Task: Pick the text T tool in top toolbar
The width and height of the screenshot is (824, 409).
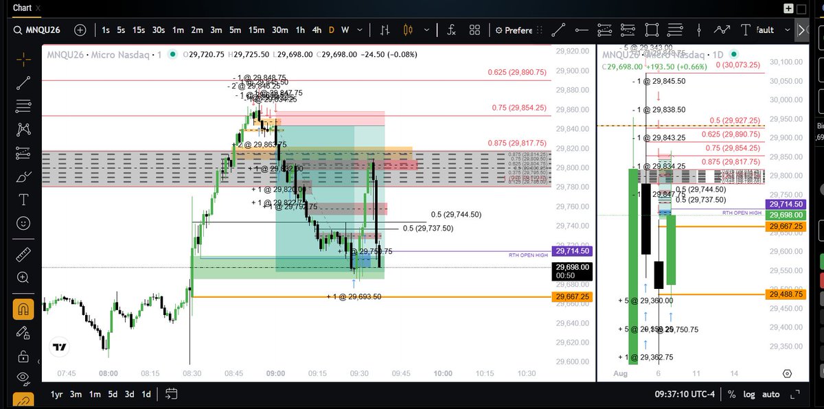Action: (x=745, y=30)
